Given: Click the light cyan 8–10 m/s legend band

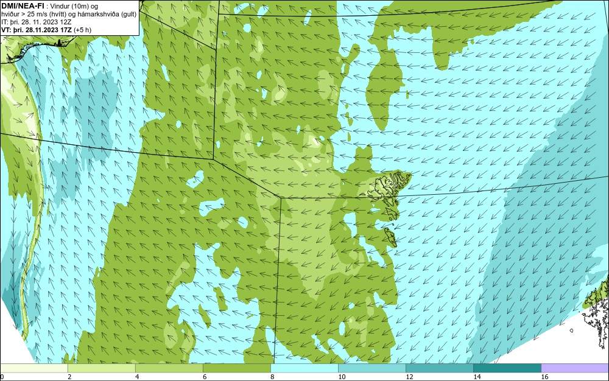Looking at the screenshot, I should point(304,368).
